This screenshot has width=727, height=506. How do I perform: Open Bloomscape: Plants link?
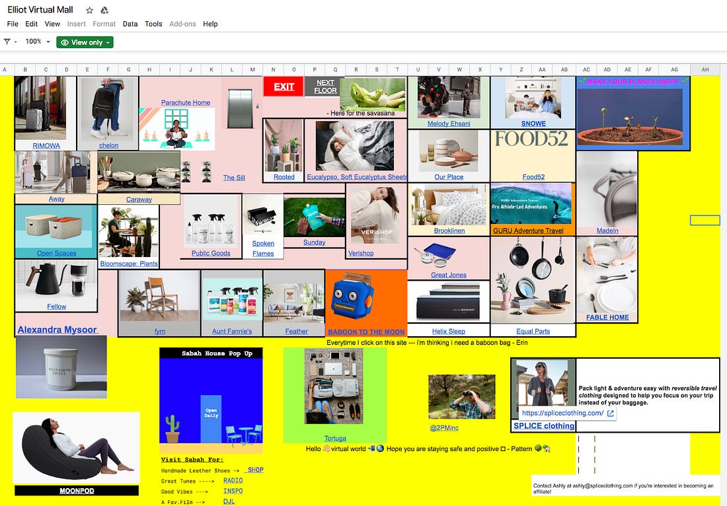coord(129,264)
